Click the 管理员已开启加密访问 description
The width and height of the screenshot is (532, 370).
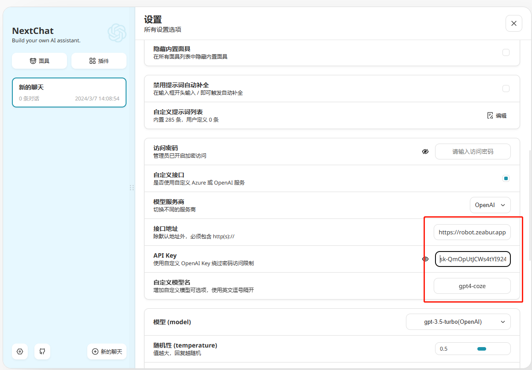(180, 155)
